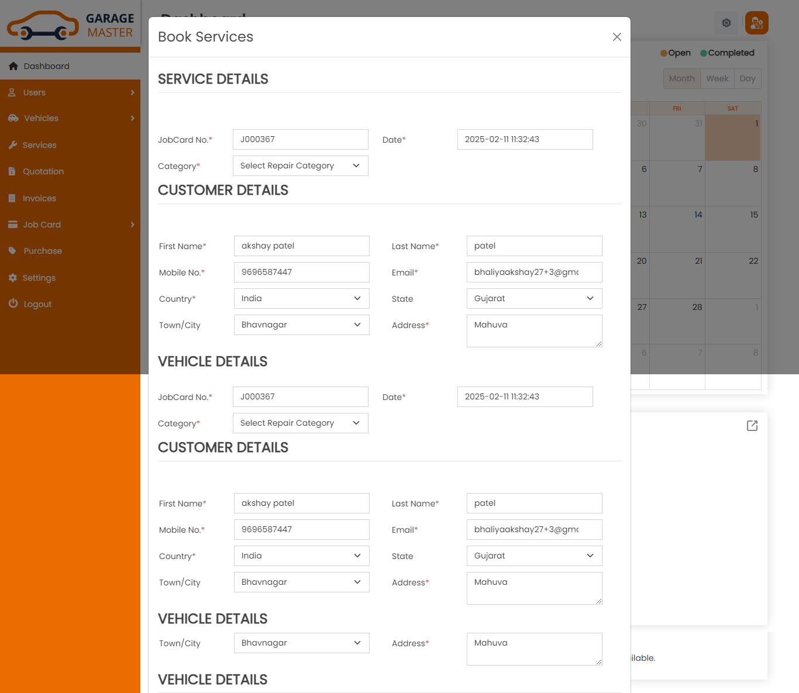This screenshot has height=693, width=799.
Task: Expand the Users submenu chevron
Action: pyautogui.click(x=132, y=92)
